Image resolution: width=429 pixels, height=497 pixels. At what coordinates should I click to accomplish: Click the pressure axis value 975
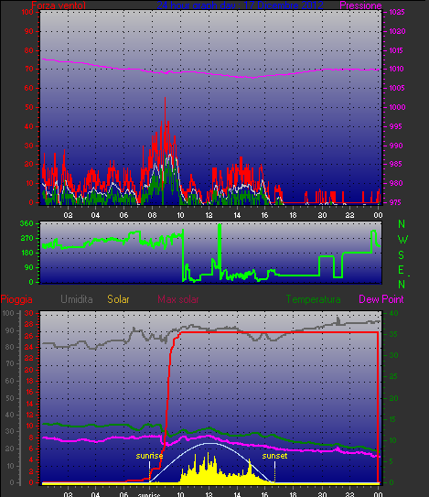pos(396,202)
